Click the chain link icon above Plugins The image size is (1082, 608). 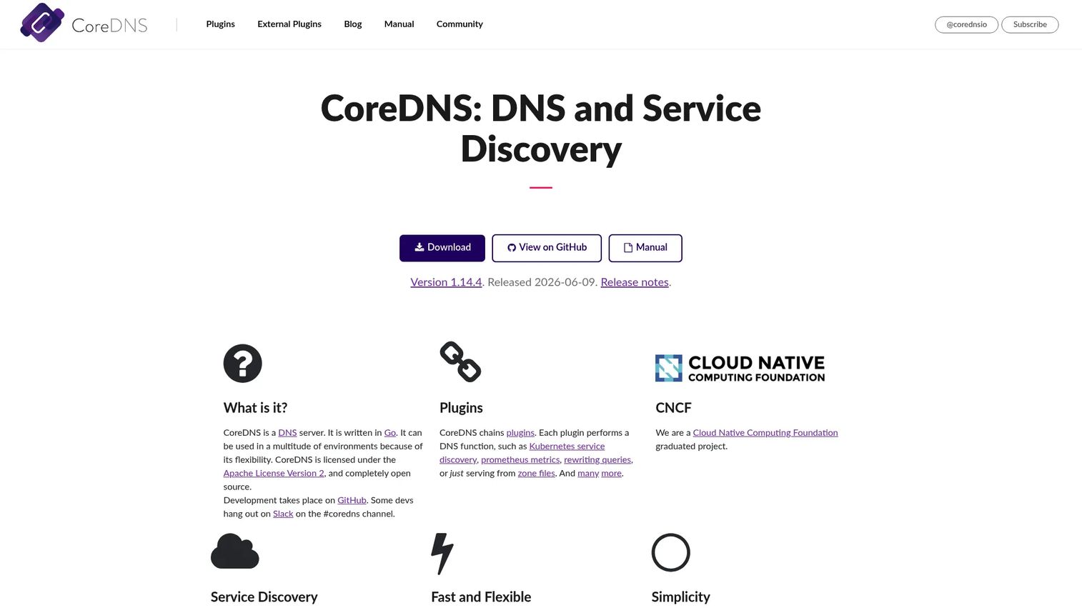[460, 362]
